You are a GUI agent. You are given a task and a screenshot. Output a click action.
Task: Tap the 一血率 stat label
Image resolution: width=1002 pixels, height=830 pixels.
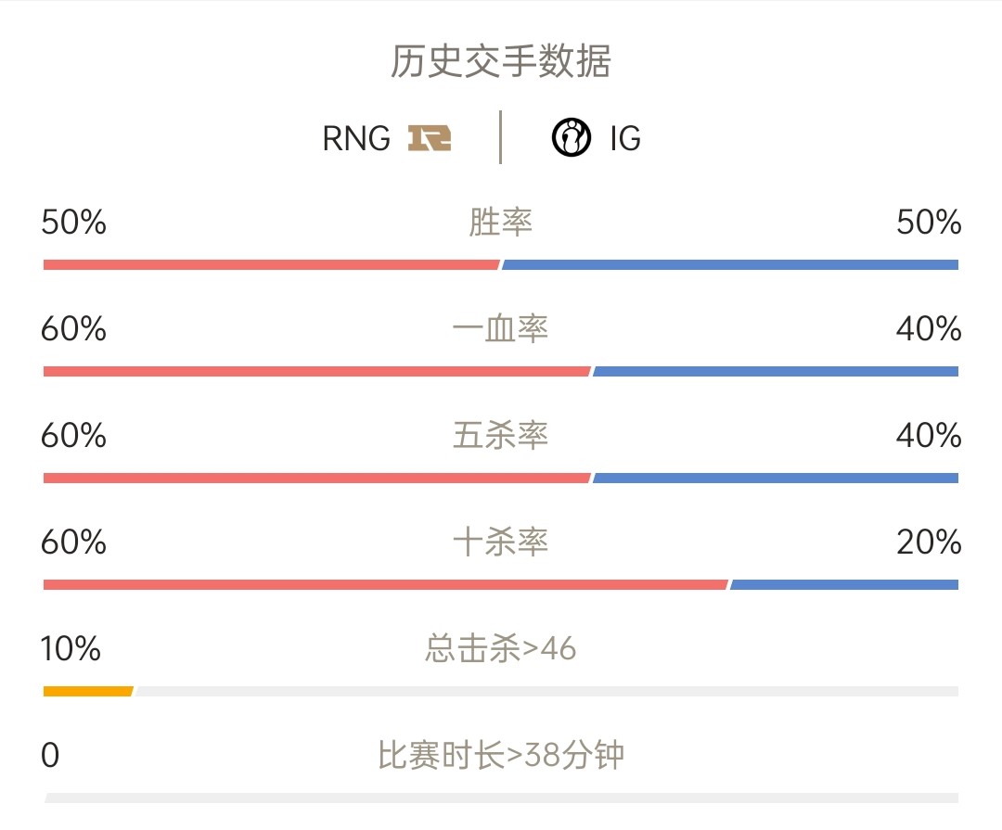pos(500,328)
